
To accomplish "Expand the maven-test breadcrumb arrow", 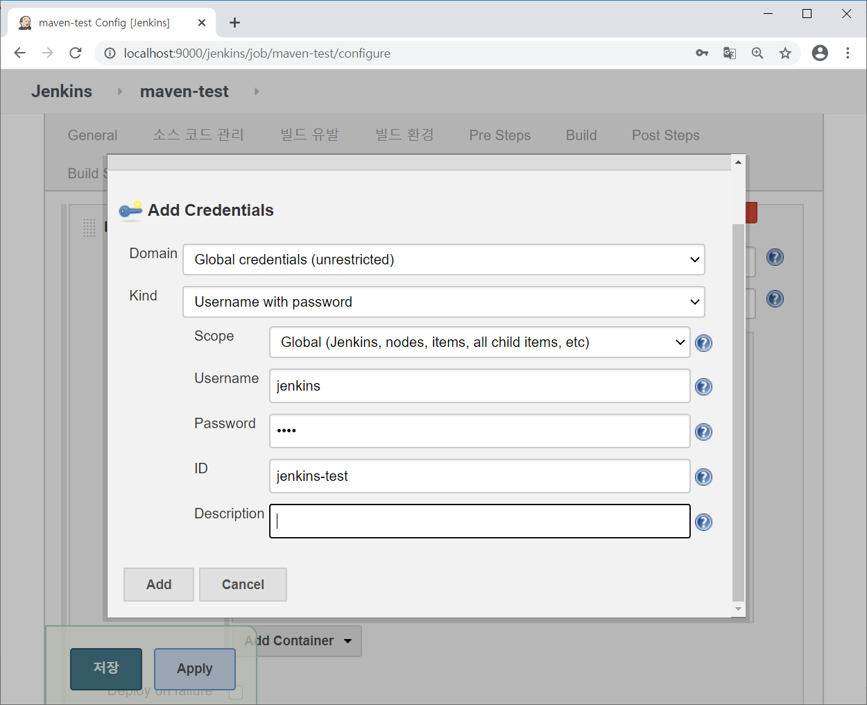I will point(257,92).
